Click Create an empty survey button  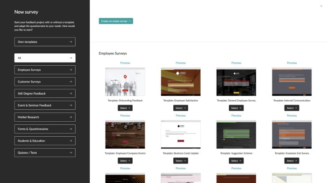tap(116, 21)
